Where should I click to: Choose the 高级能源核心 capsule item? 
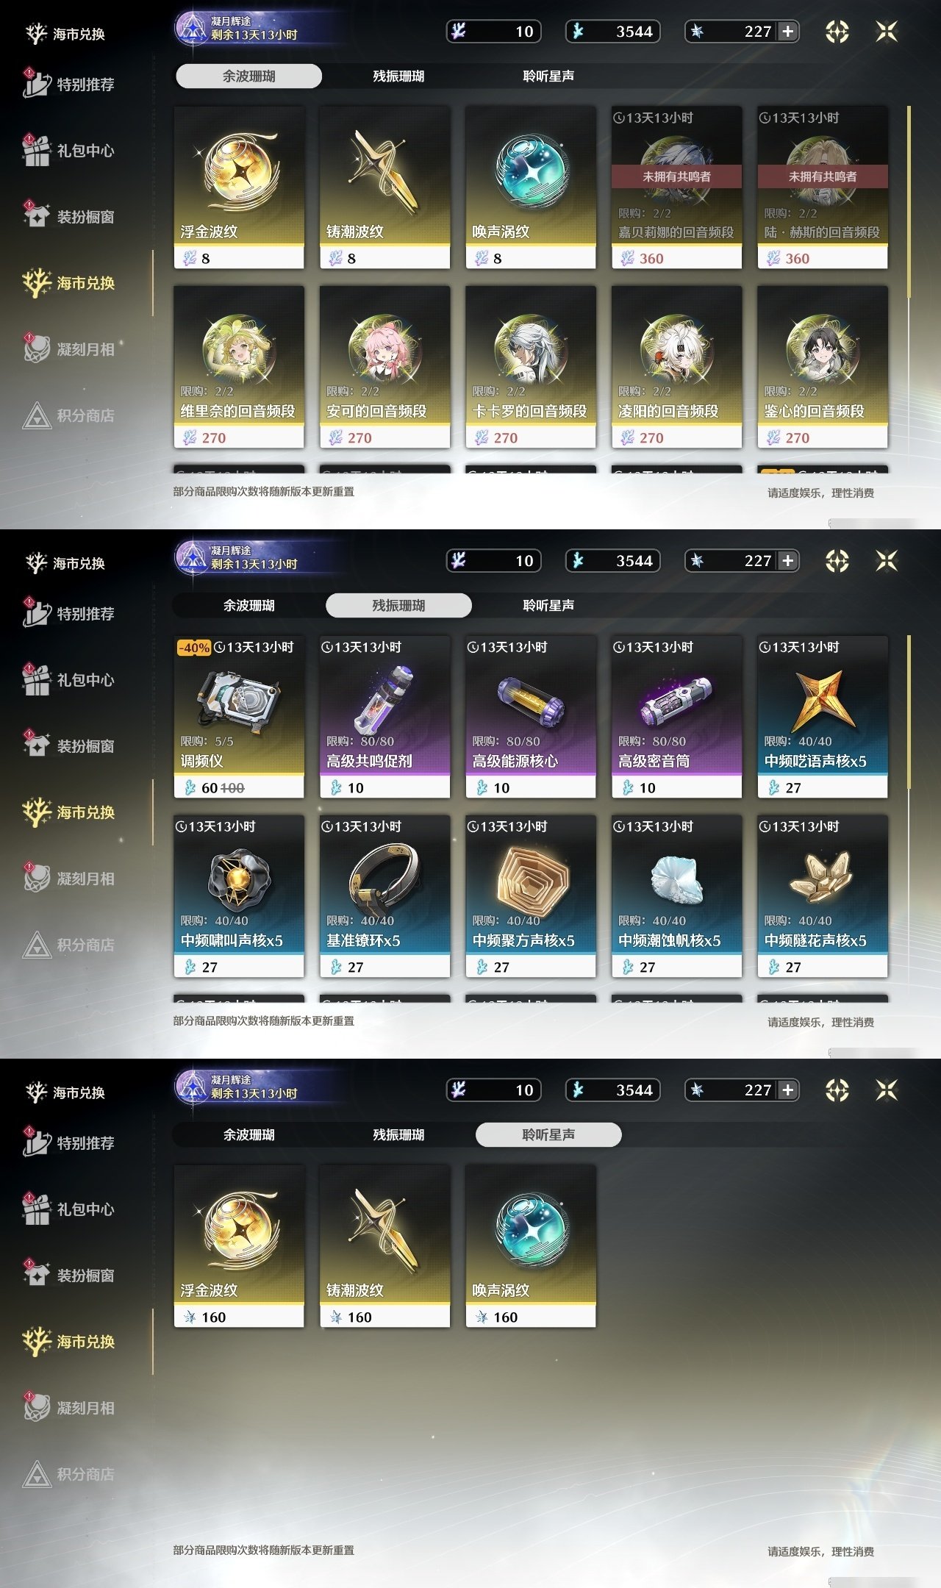[x=531, y=717]
